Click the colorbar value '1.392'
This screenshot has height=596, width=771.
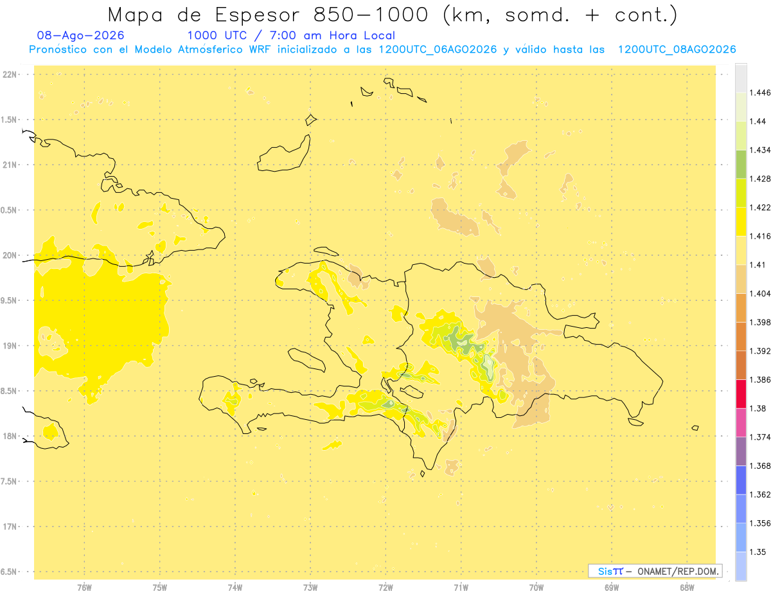pos(760,351)
